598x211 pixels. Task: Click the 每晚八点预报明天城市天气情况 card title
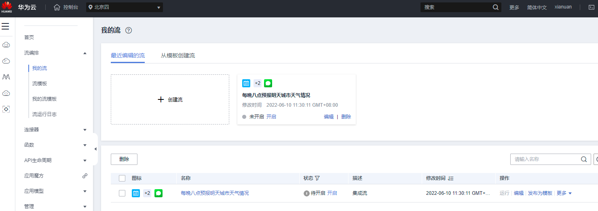tap(276, 95)
